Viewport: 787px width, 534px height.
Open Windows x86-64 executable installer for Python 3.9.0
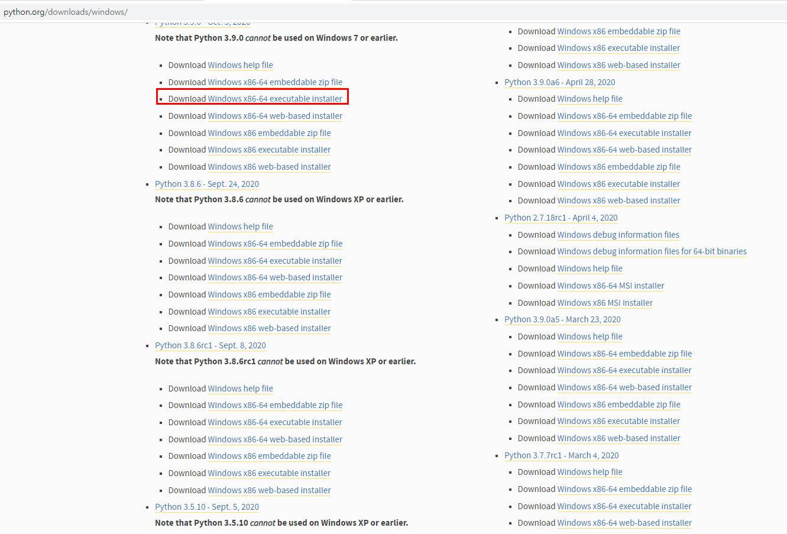coord(275,99)
